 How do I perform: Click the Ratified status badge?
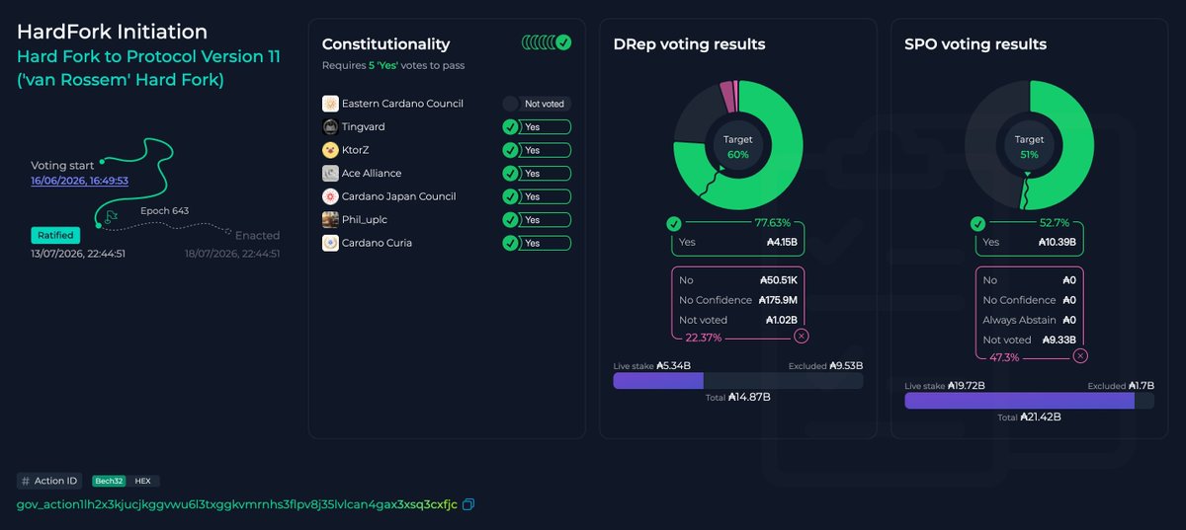[54, 235]
